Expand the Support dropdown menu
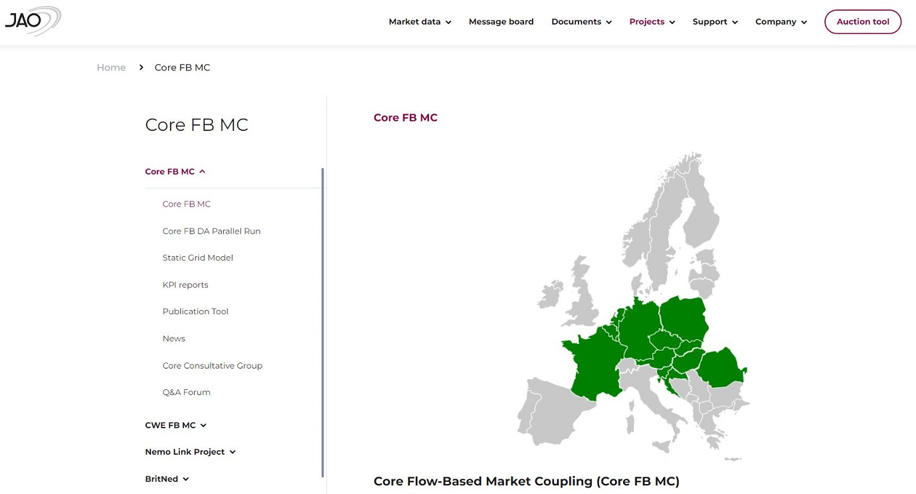916x494 pixels. coord(715,22)
